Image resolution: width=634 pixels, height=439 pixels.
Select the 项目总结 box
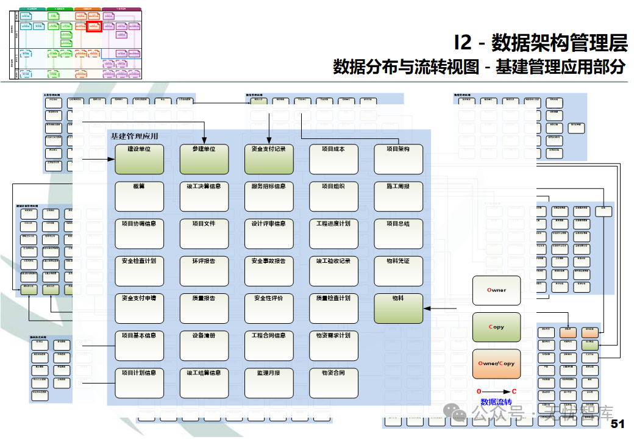[x=398, y=234]
